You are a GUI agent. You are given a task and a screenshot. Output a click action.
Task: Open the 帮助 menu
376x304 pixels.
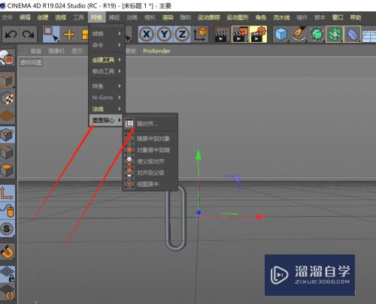(x=356, y=17)
